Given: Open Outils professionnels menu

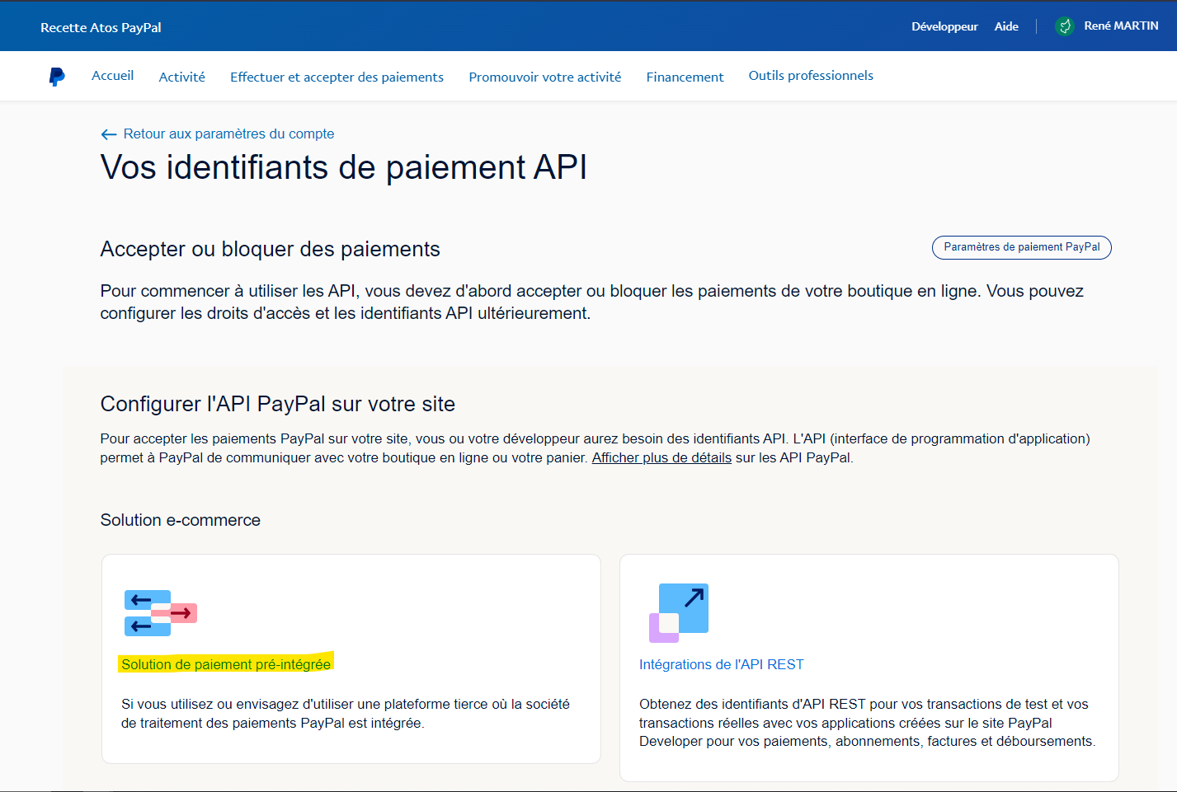Looking at the screenshot, I should (x=810, y=76).
